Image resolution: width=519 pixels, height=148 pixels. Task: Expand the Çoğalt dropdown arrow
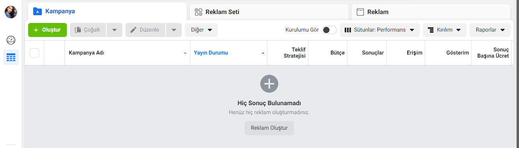pyautogui.click(x=114, y=30)
